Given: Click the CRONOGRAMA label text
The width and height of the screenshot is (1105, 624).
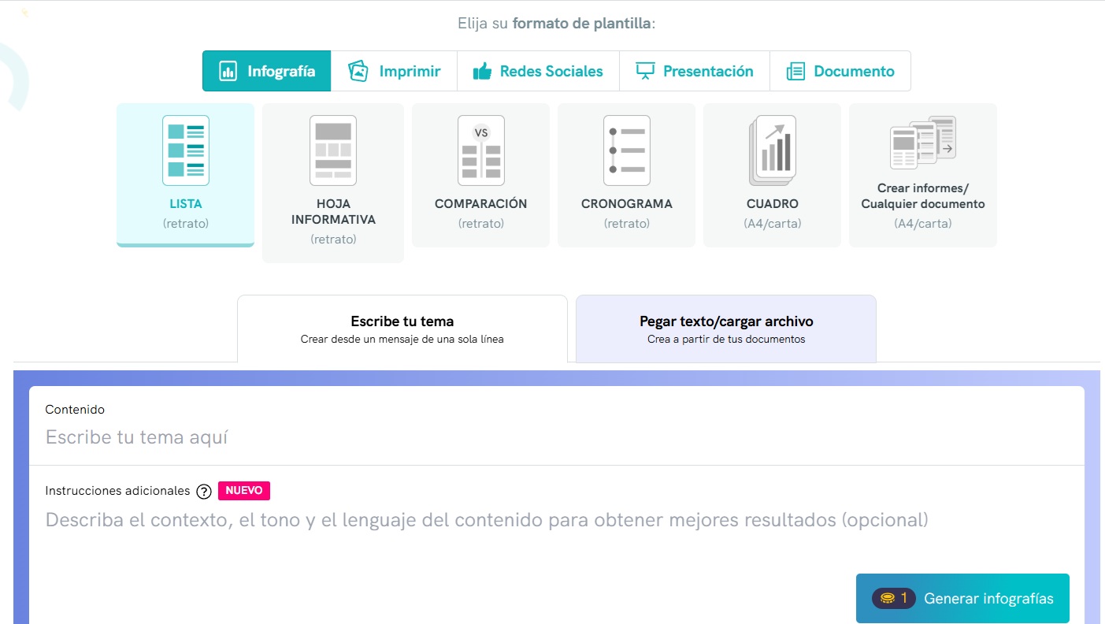Looking at the screenshot, I should pos(627,203).
